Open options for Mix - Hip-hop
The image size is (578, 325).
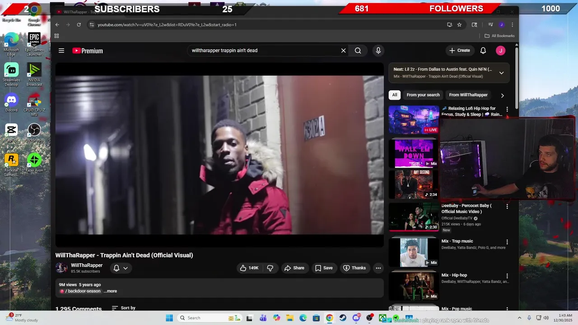coord(507,276)
